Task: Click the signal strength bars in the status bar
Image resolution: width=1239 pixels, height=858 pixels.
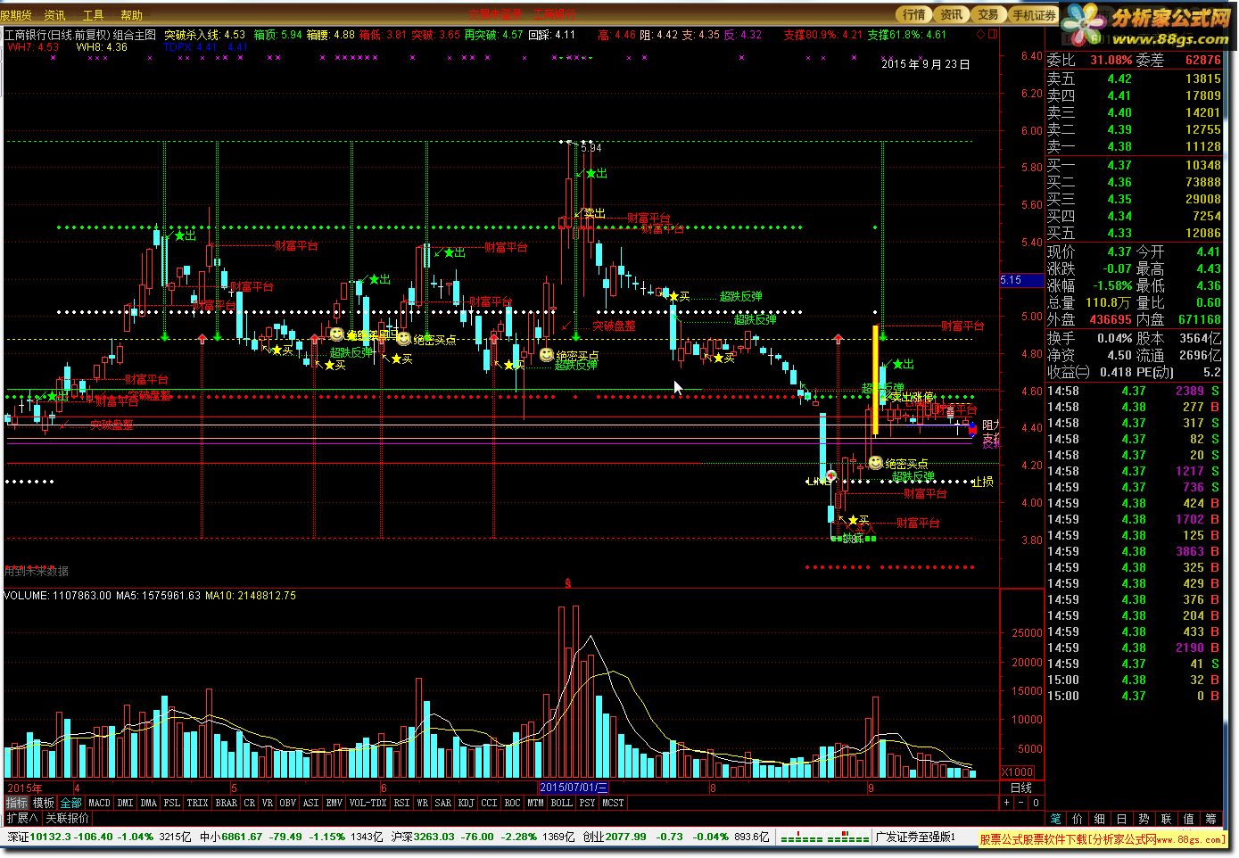Action: point(825,837)
